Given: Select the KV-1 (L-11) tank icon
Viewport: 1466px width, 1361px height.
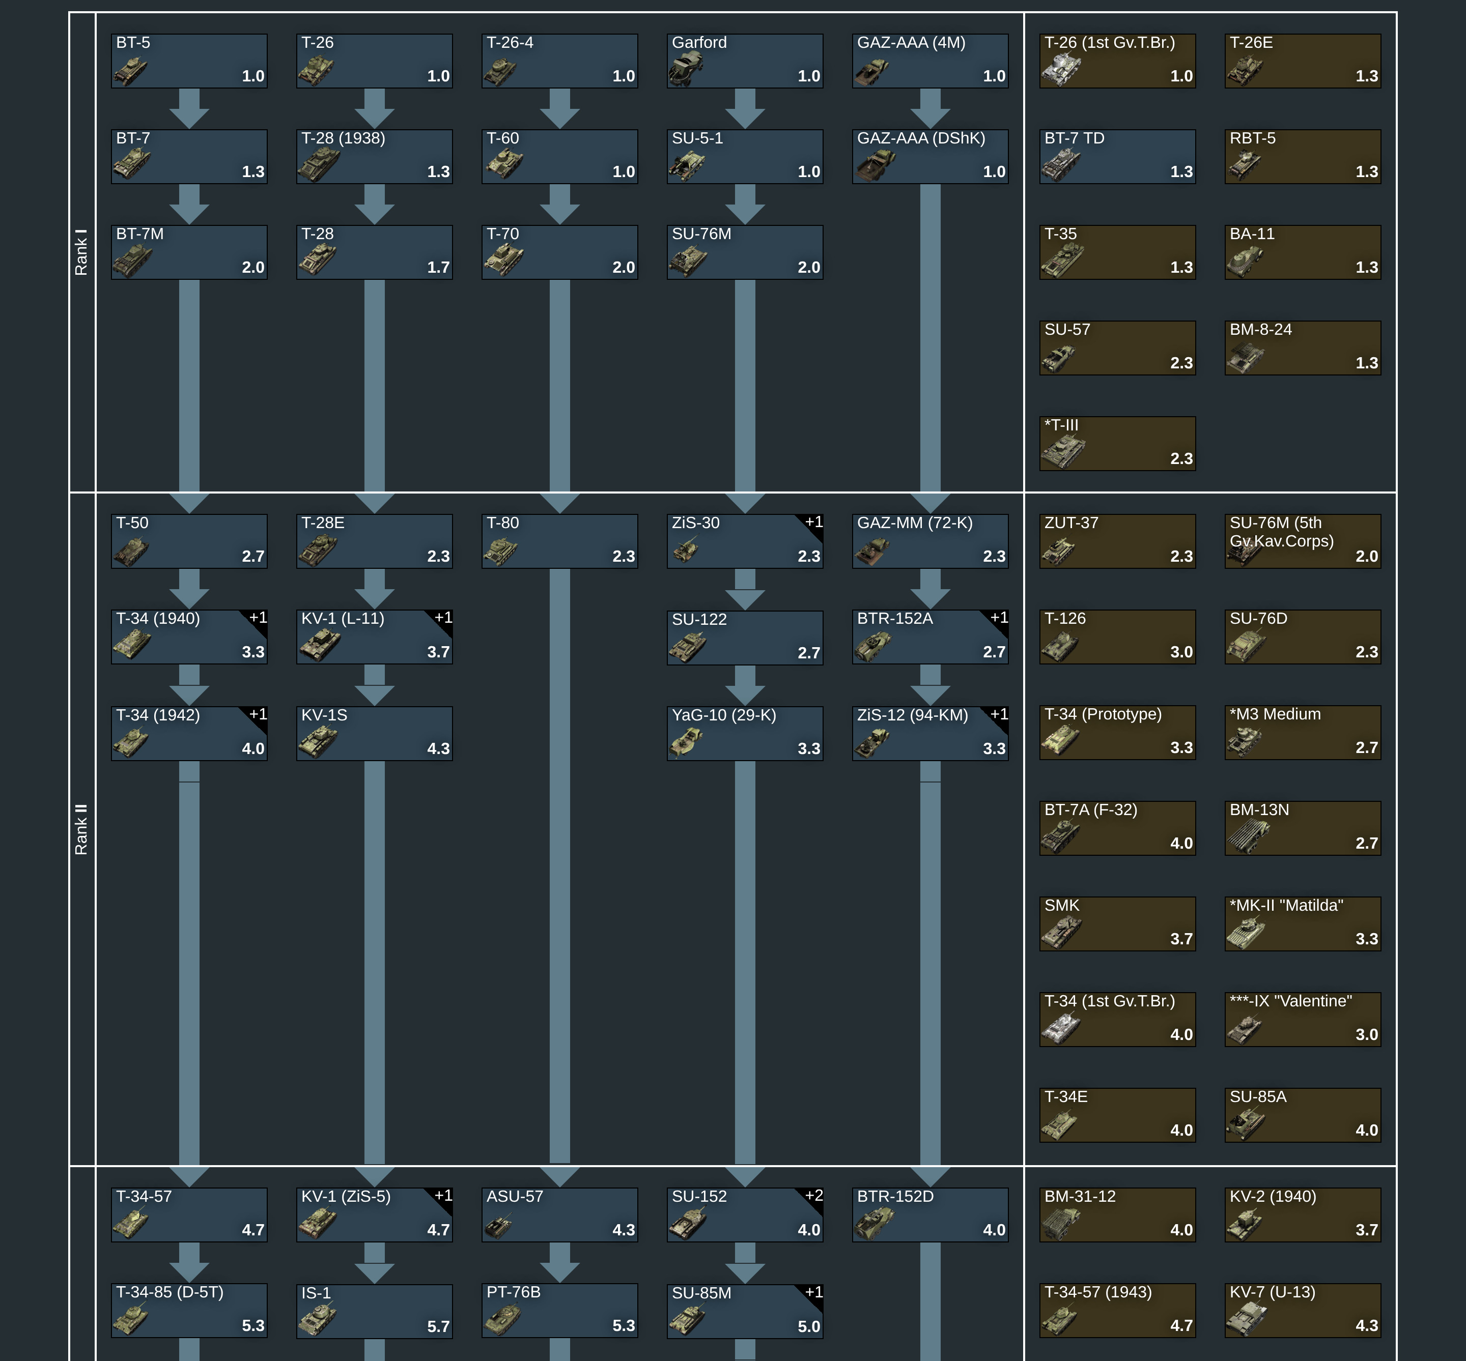Looking at the screenshot, I should coord(320,646).
